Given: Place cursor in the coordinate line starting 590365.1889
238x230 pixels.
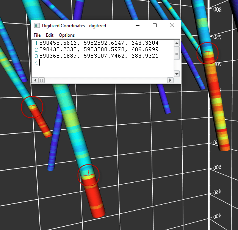Looking at the screenshot, I should coord(99,56).
